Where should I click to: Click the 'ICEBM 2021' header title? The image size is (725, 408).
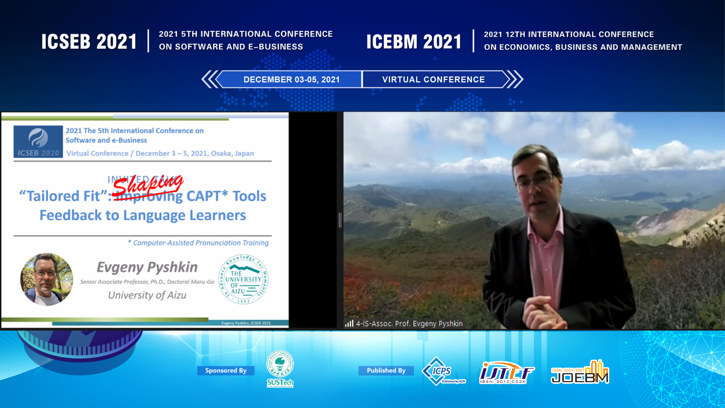click(x=414, y=42)
